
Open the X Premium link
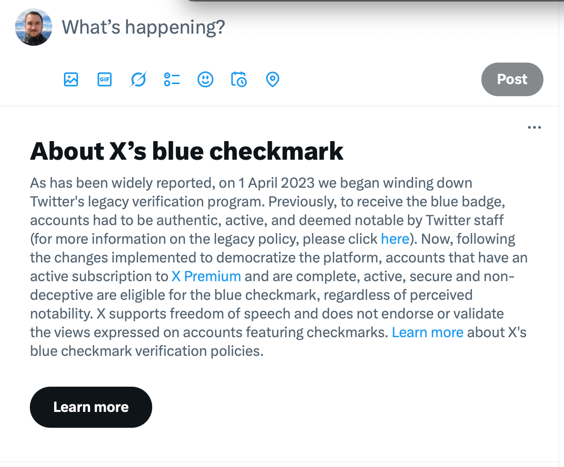[x=206, y=276]
